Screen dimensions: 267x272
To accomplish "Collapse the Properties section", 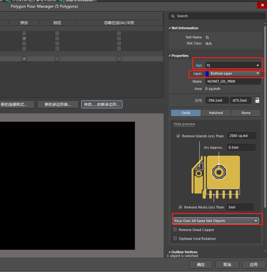I will click(169, 56).
